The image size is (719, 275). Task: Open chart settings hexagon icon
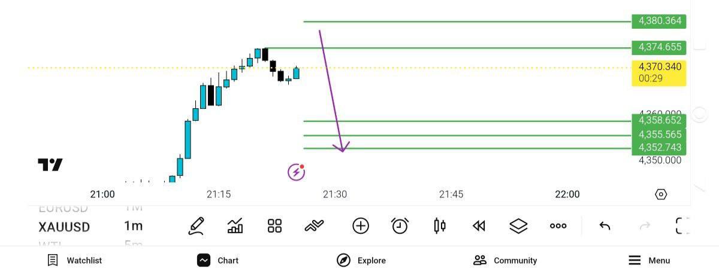661,194
